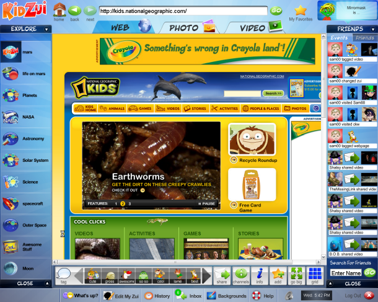378x302 pixels.
Task: Switch to the VIDEO tab
Action: pos(256,27)
